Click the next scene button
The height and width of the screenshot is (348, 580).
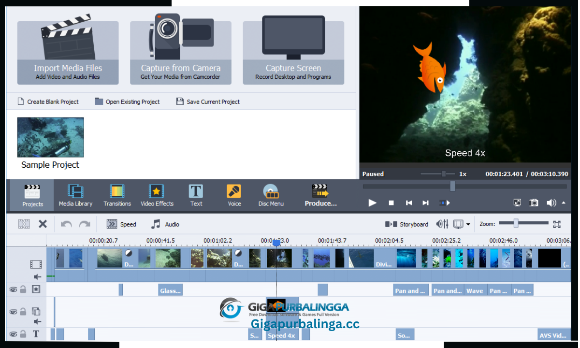tap(444, 203)
